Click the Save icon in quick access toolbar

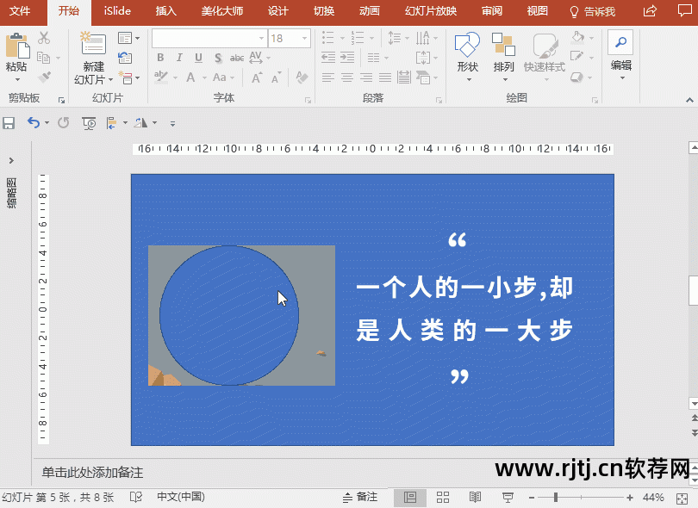[x=9, y=123]
